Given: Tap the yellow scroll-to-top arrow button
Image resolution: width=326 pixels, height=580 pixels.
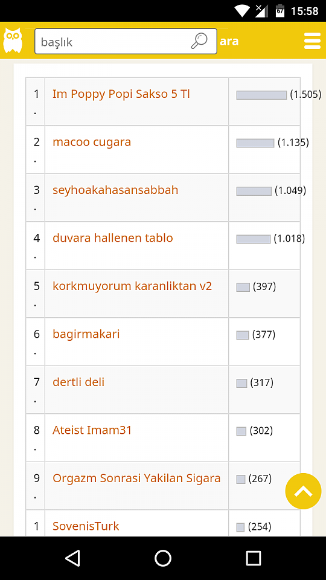Looking at the screenshot, I should (303, 491).
